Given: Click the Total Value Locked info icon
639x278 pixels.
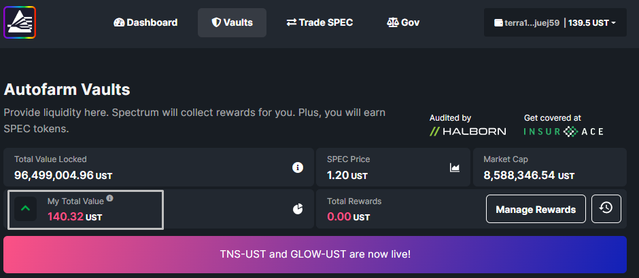Looking at the screenshot, I should tap(297, 167).
